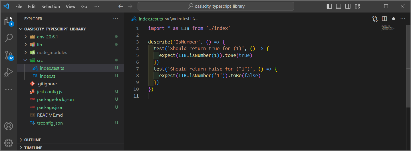Click the editor vertical scrollbar
The height and width of the screenshot is (151, 411).
(x=408, y=66)
